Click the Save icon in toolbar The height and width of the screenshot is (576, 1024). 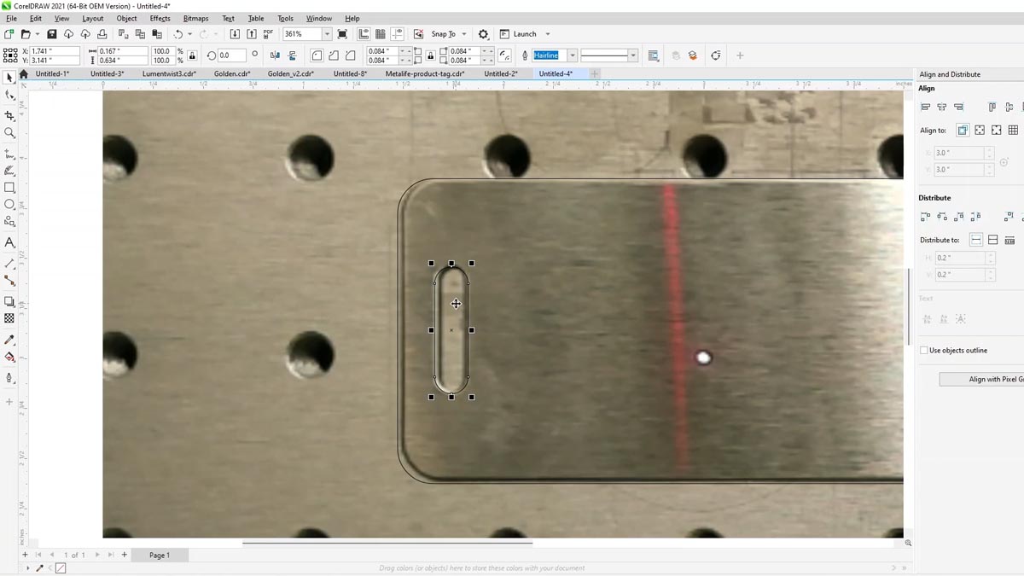click(x=51, y=34)
